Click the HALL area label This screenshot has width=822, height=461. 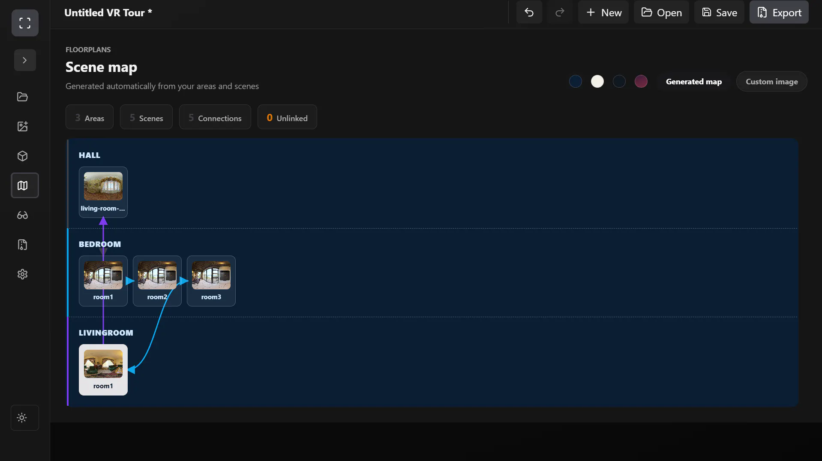[x=90, y=155]
